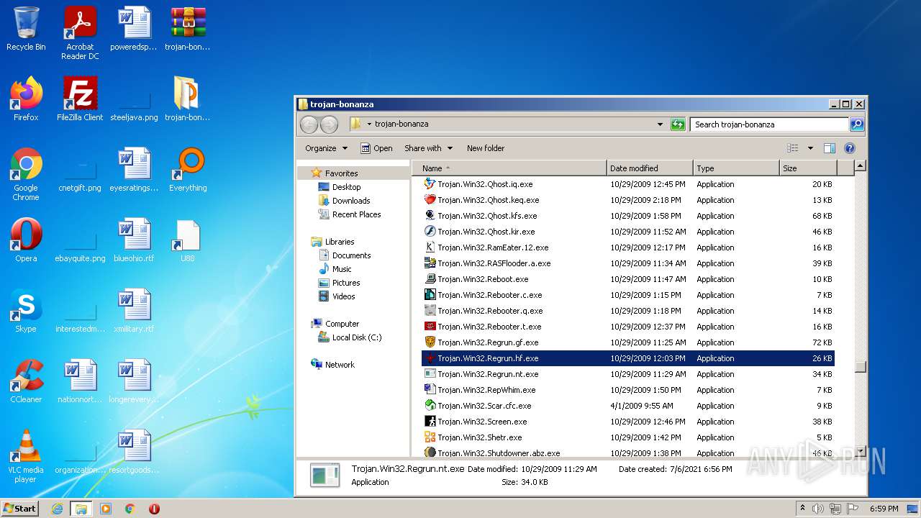Launch CCleaner from the desktop
Image resolution: width=921 pixels, height=518 pixels.
pyautogui.click(x=26, y=381)
